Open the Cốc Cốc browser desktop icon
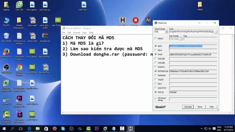Image resolution: width=235 pixels, height=132 pixels. 19,6
